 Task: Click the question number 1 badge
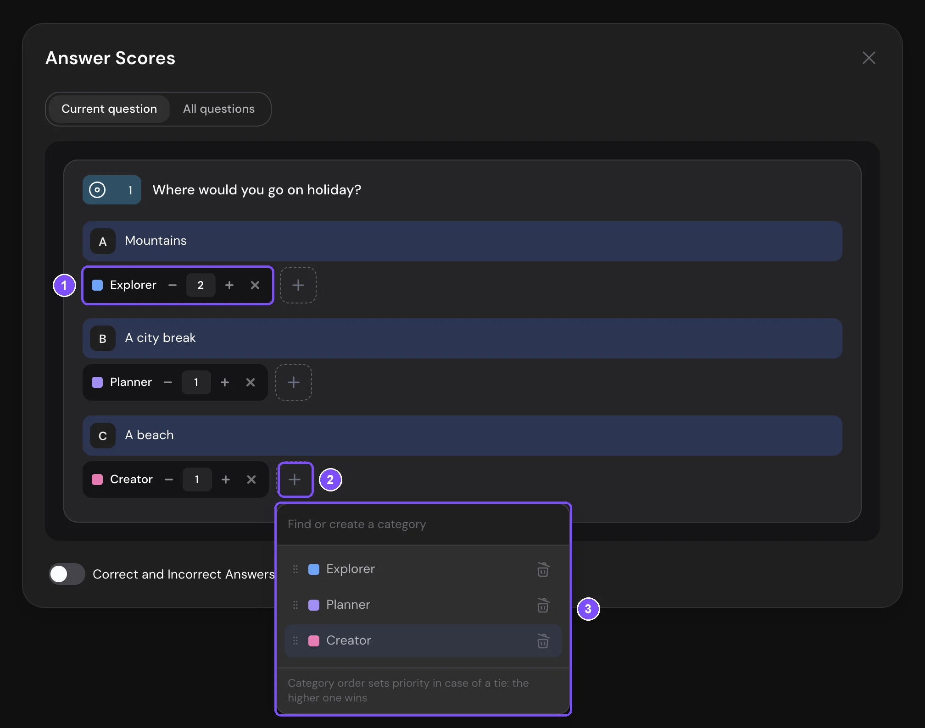pos(112,190)
